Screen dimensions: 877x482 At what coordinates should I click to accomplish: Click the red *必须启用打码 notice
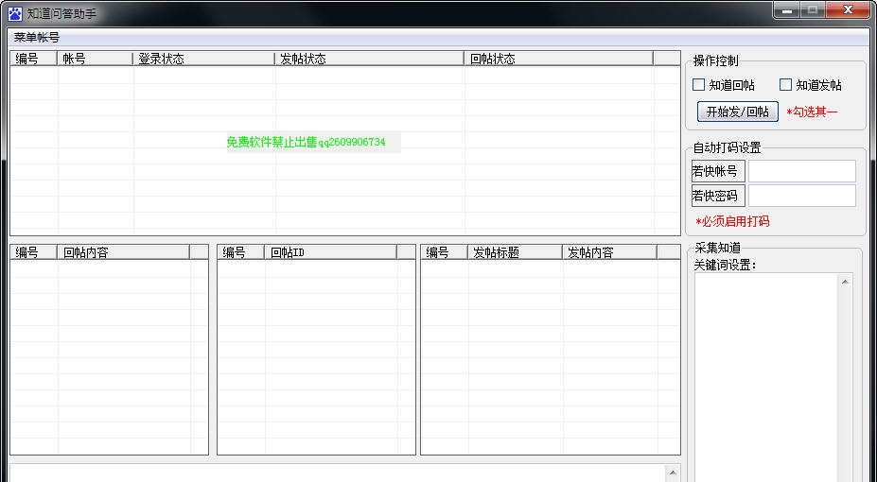732,221
